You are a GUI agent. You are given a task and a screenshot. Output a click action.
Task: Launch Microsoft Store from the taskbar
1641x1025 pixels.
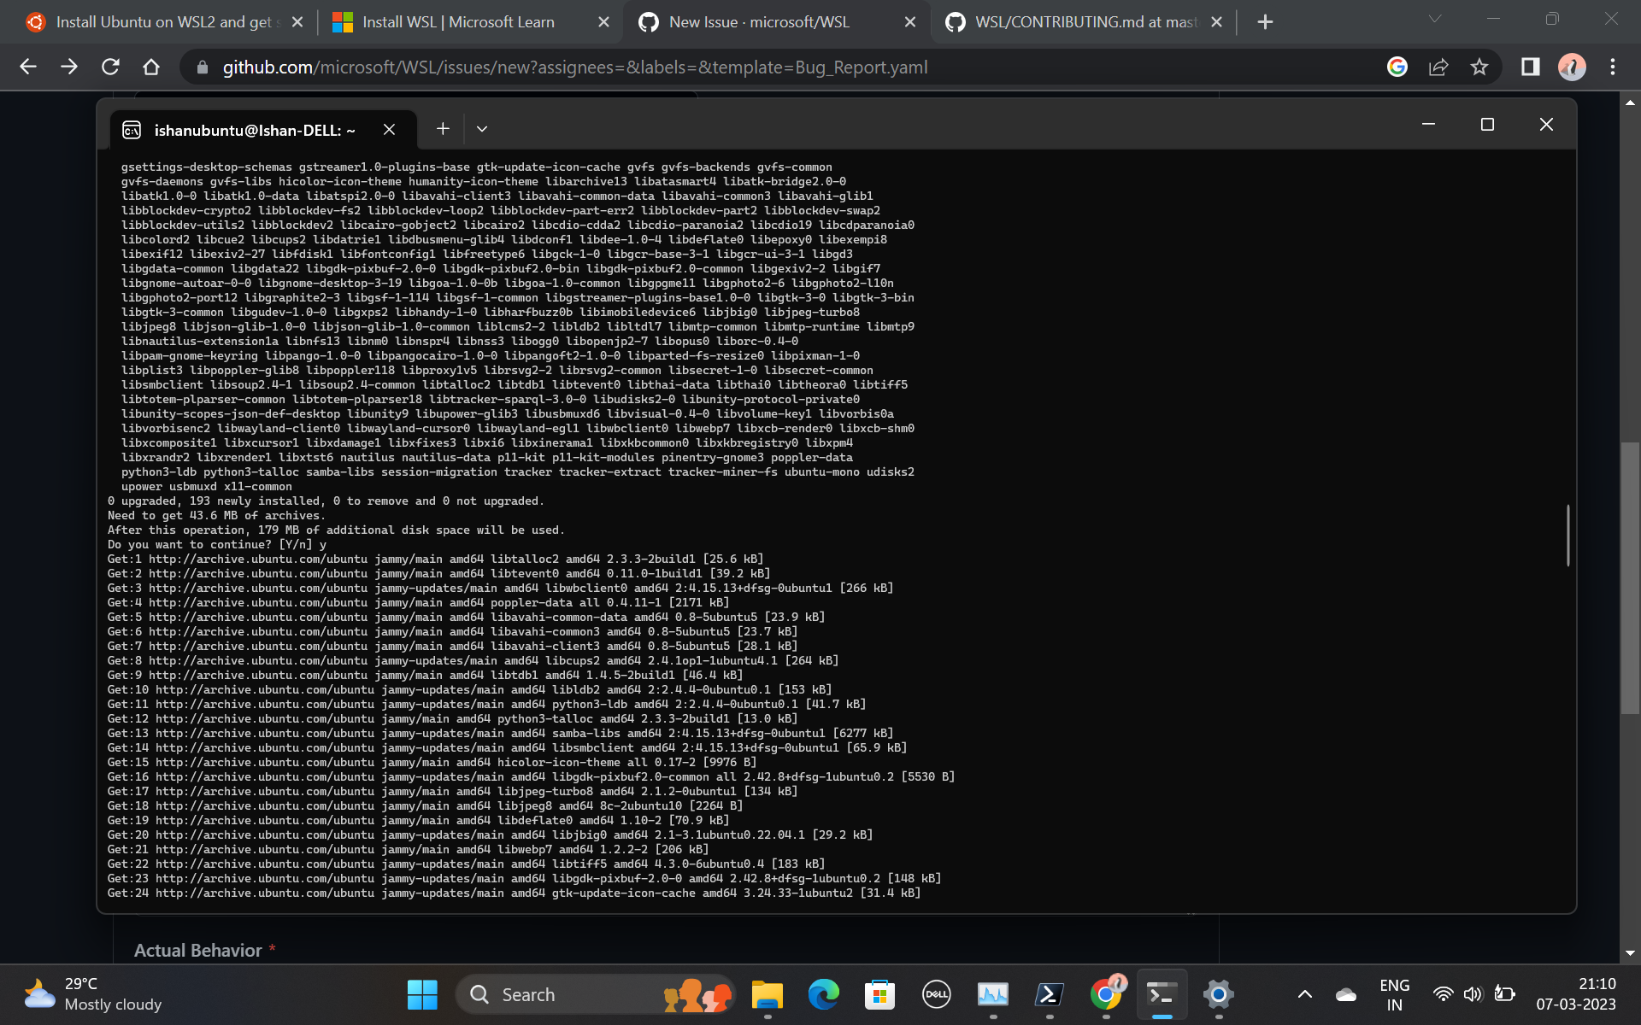point(879,994)
